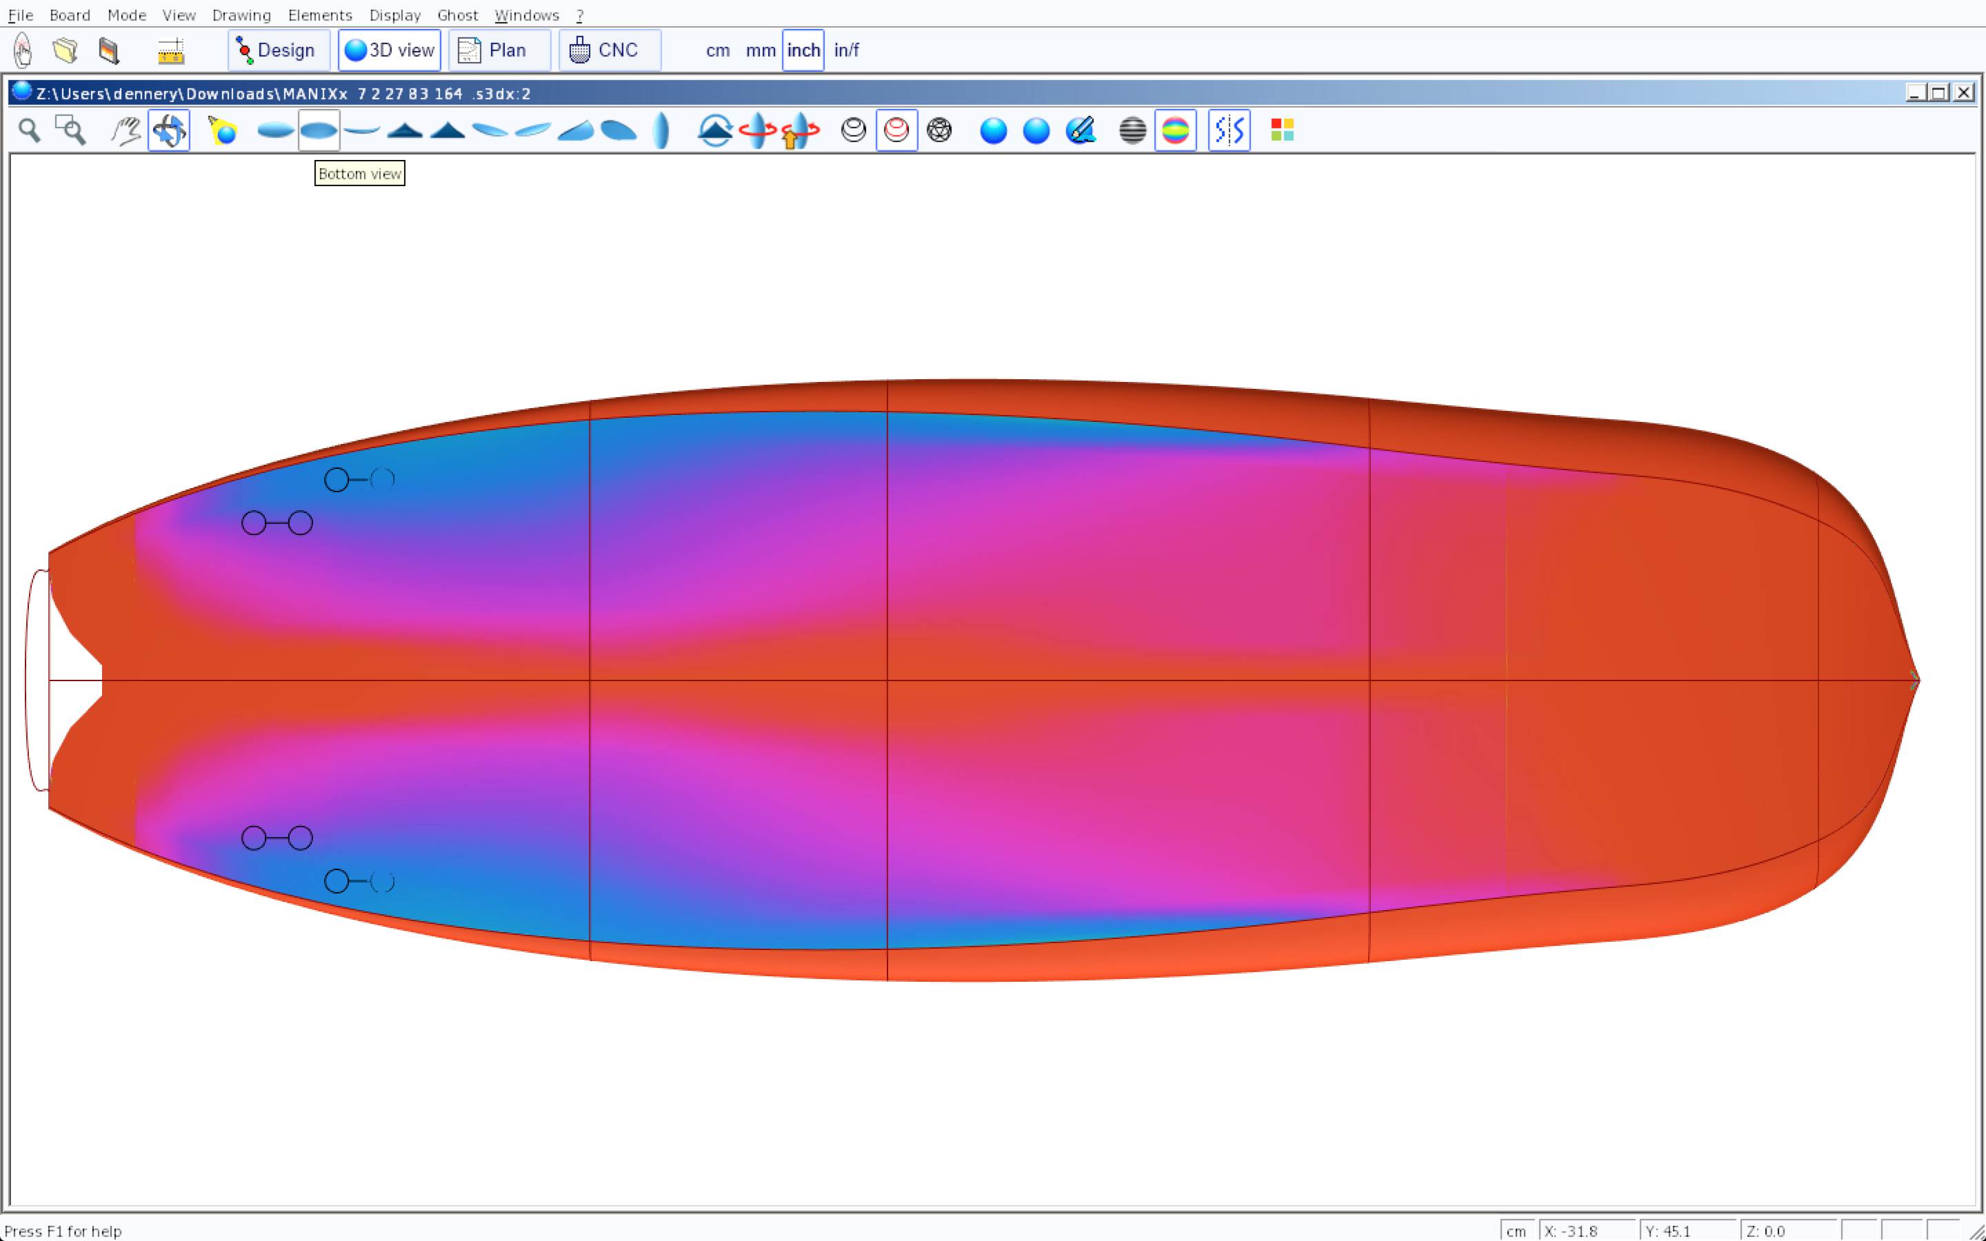1986x1241 pixels.
Task: Select the zoom window tool
Action: [x=70, y=130]
